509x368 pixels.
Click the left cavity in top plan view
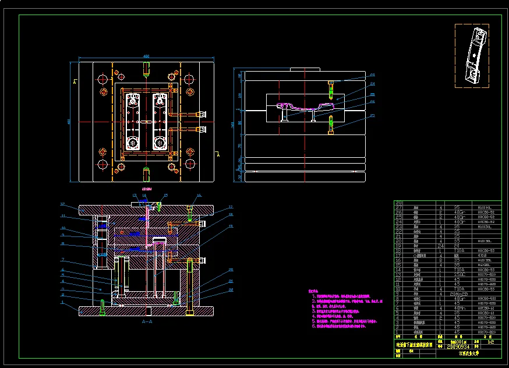tap(132, 122)
